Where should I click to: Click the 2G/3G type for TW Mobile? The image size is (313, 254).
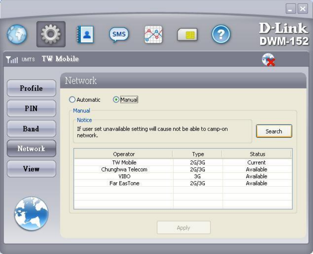197,162
